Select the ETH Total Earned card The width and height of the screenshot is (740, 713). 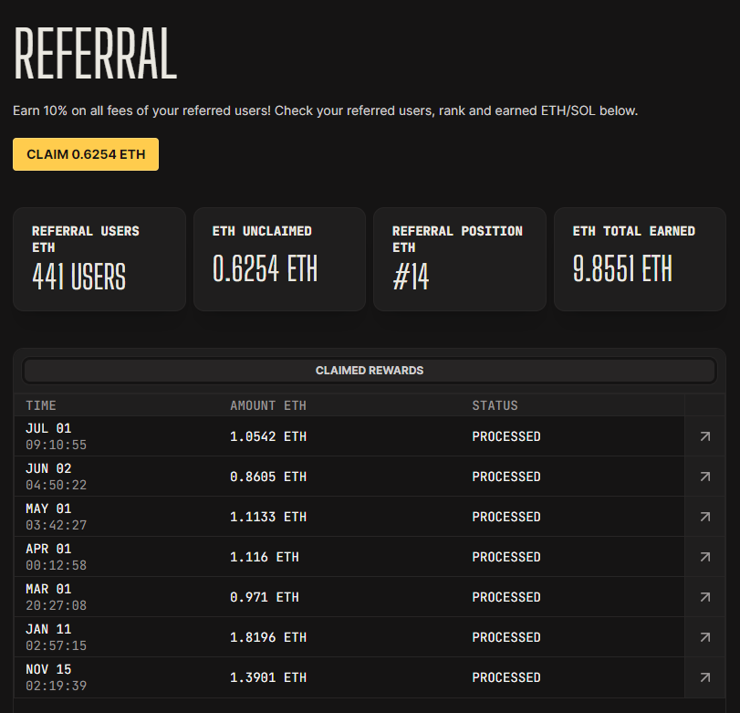(x=640, y=259)
